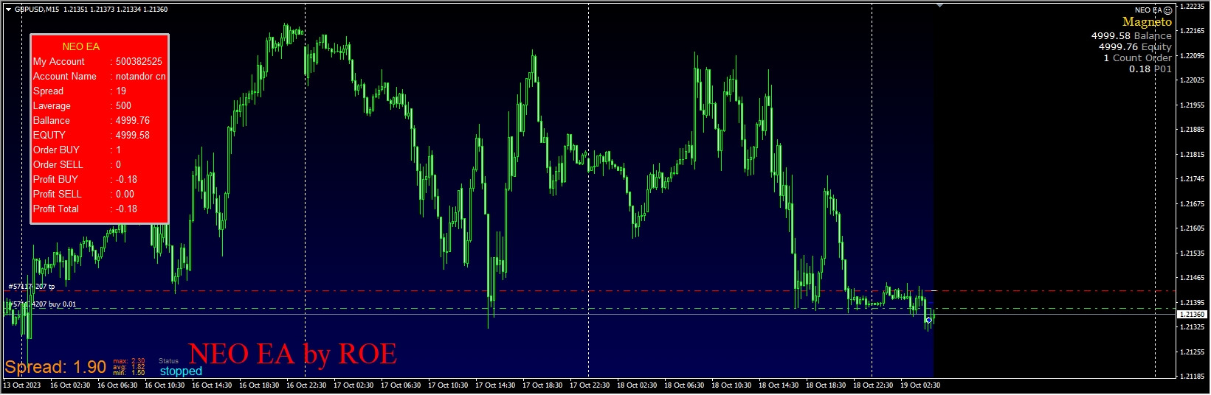Click time axis label '19 Oct 02:30'
The width and height of the screenshot is (1211, 395).
pos(920,385)
